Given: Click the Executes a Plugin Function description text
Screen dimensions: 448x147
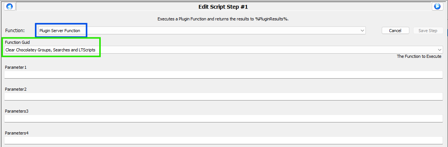Looking at the screenshot, I should click(x=224, y=19).
